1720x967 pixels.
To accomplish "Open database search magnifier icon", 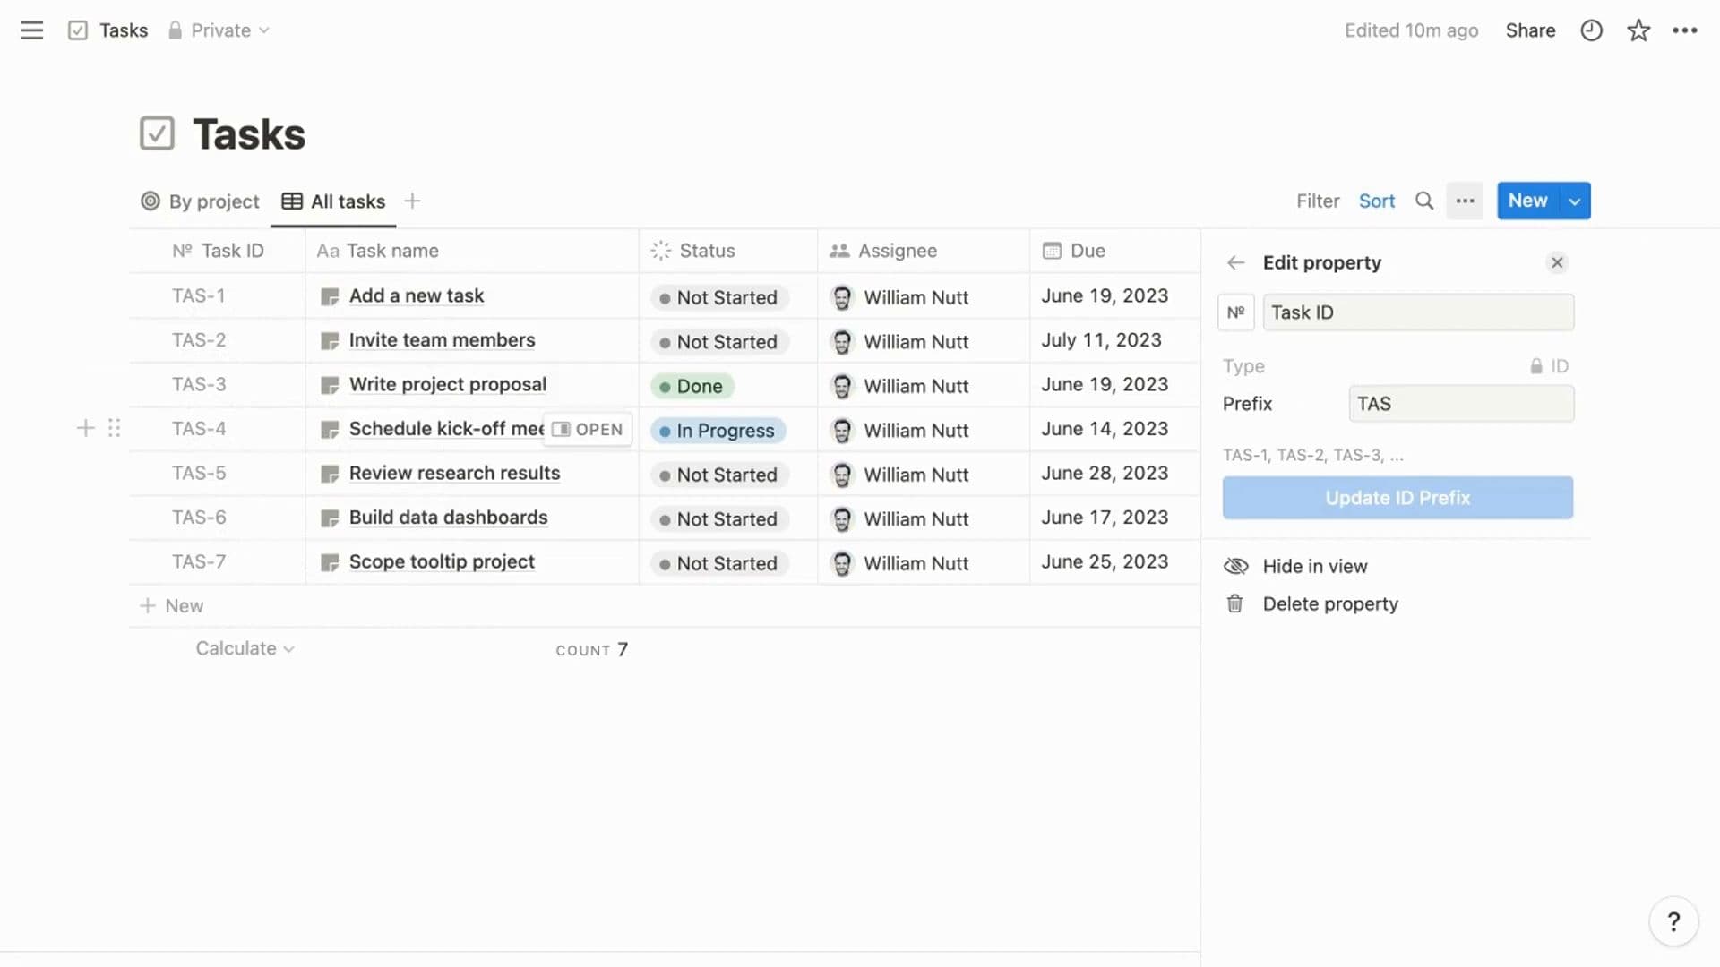I will [1424, 201].
